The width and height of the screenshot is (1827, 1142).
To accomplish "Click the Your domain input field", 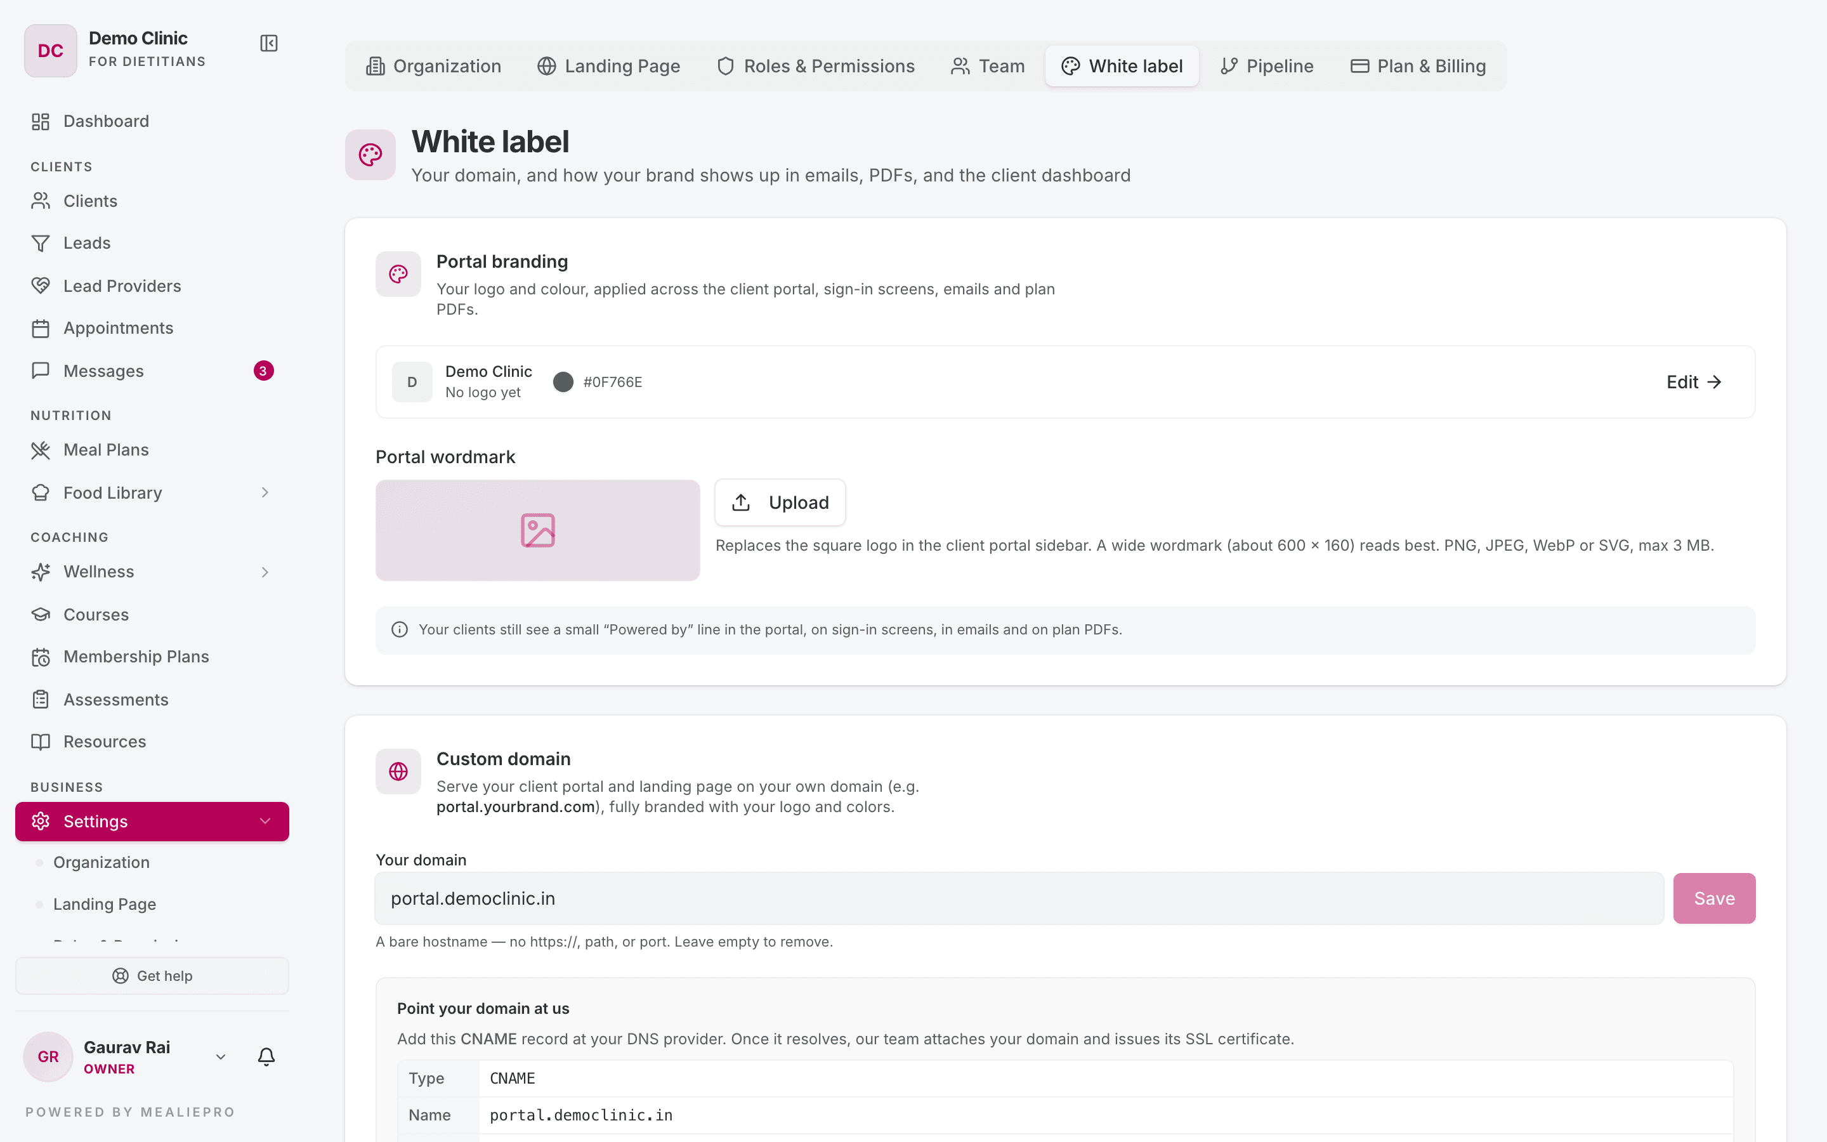I will [x=1019, y=898].
